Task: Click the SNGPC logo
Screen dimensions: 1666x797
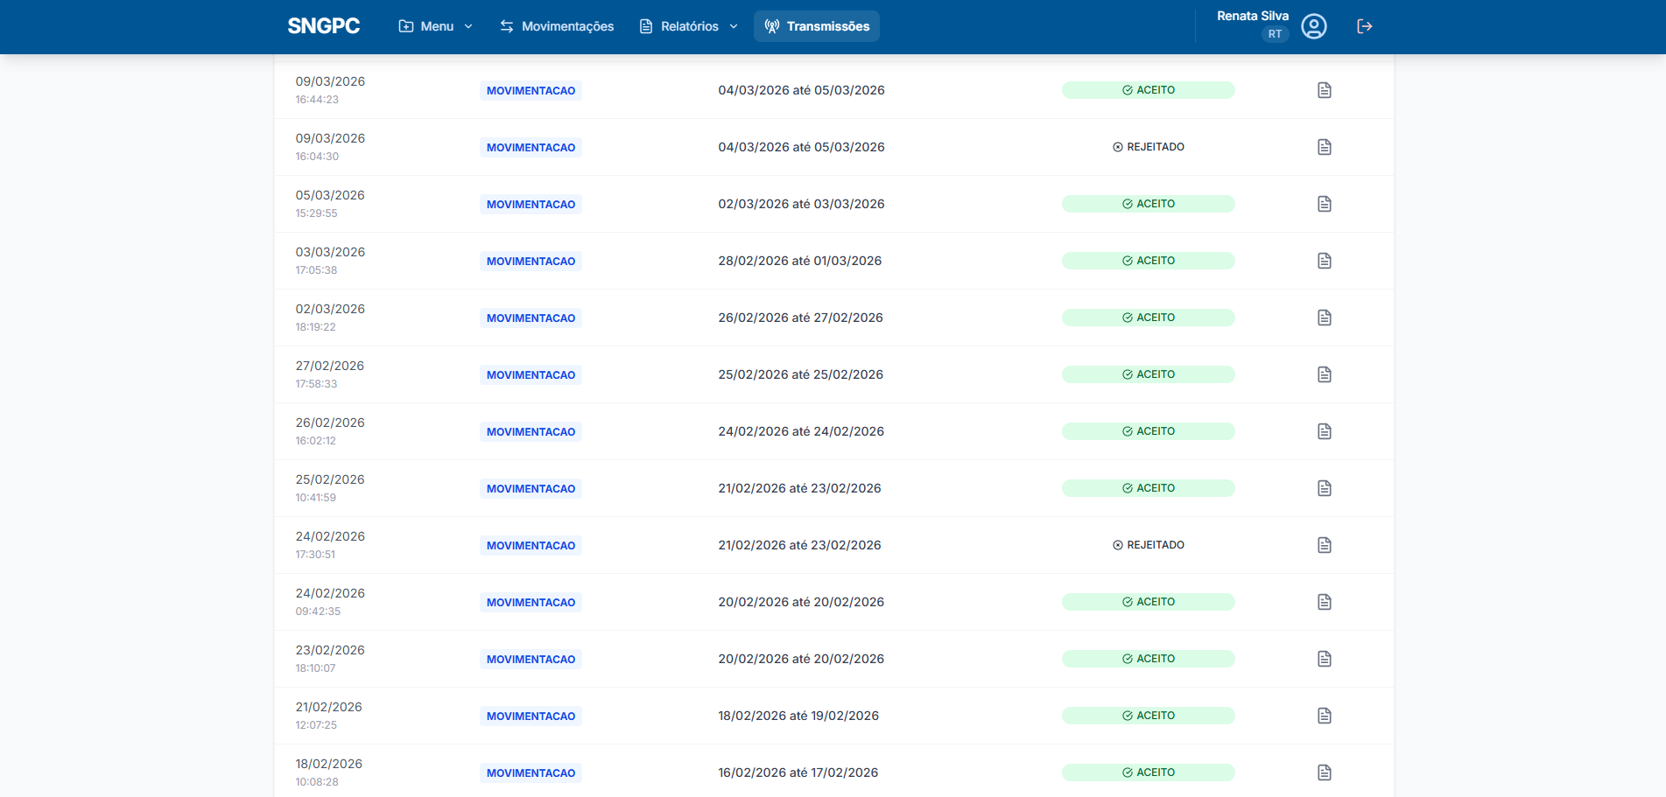Action: click(x=323, y=26)
